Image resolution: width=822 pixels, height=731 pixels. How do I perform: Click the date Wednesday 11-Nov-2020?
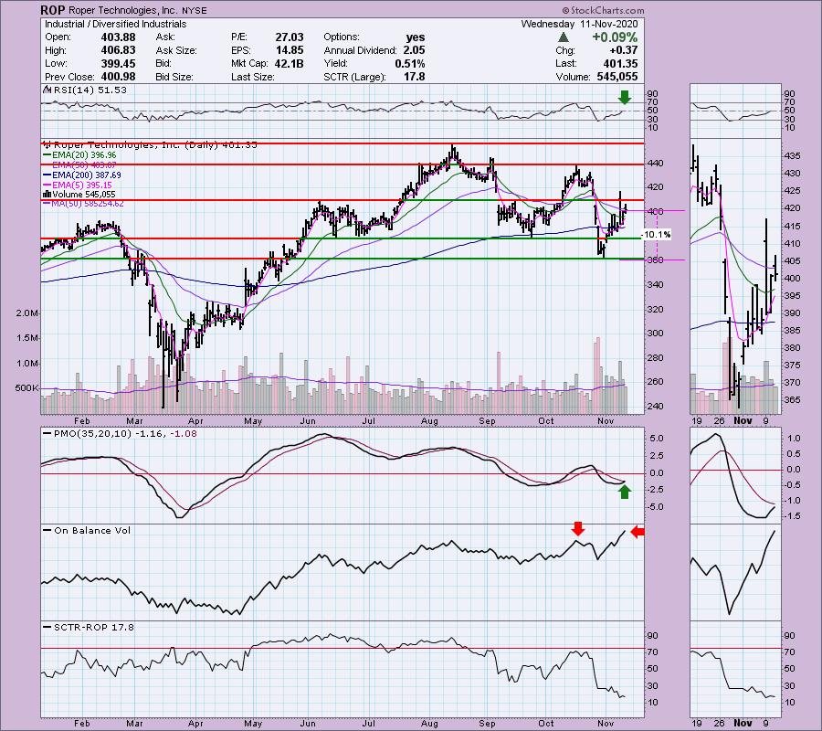coord(579,24)
